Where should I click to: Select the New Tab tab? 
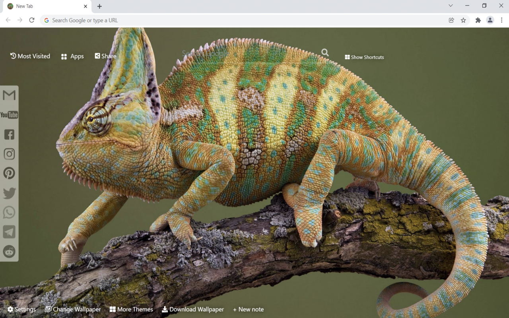[x=47, y=6]
